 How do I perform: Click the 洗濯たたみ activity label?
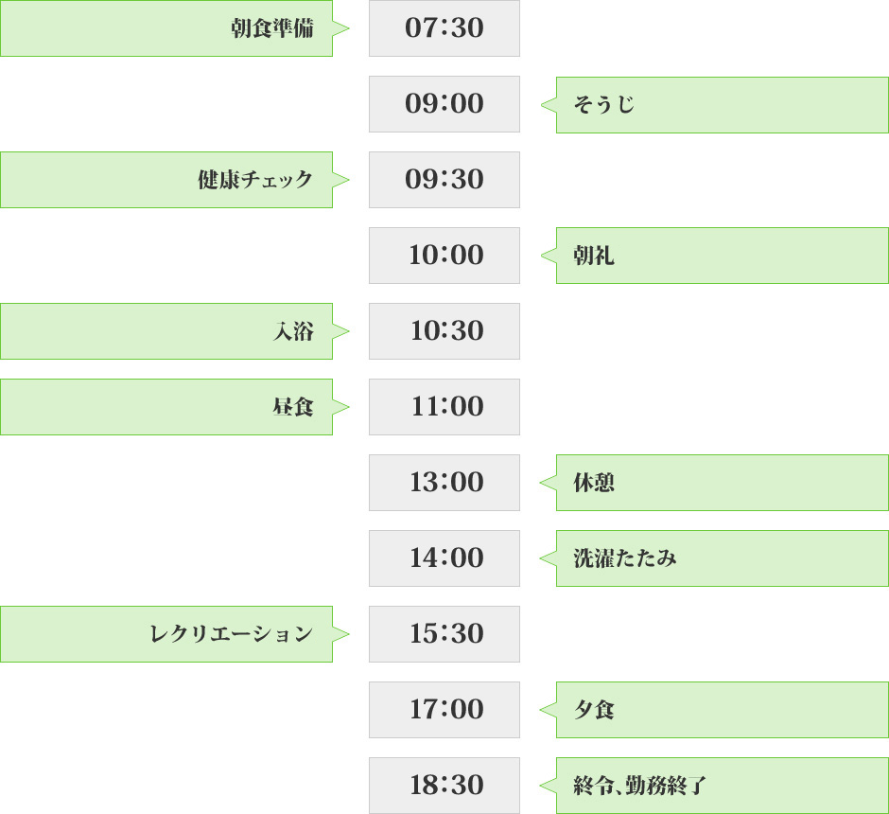pos(625,558)
